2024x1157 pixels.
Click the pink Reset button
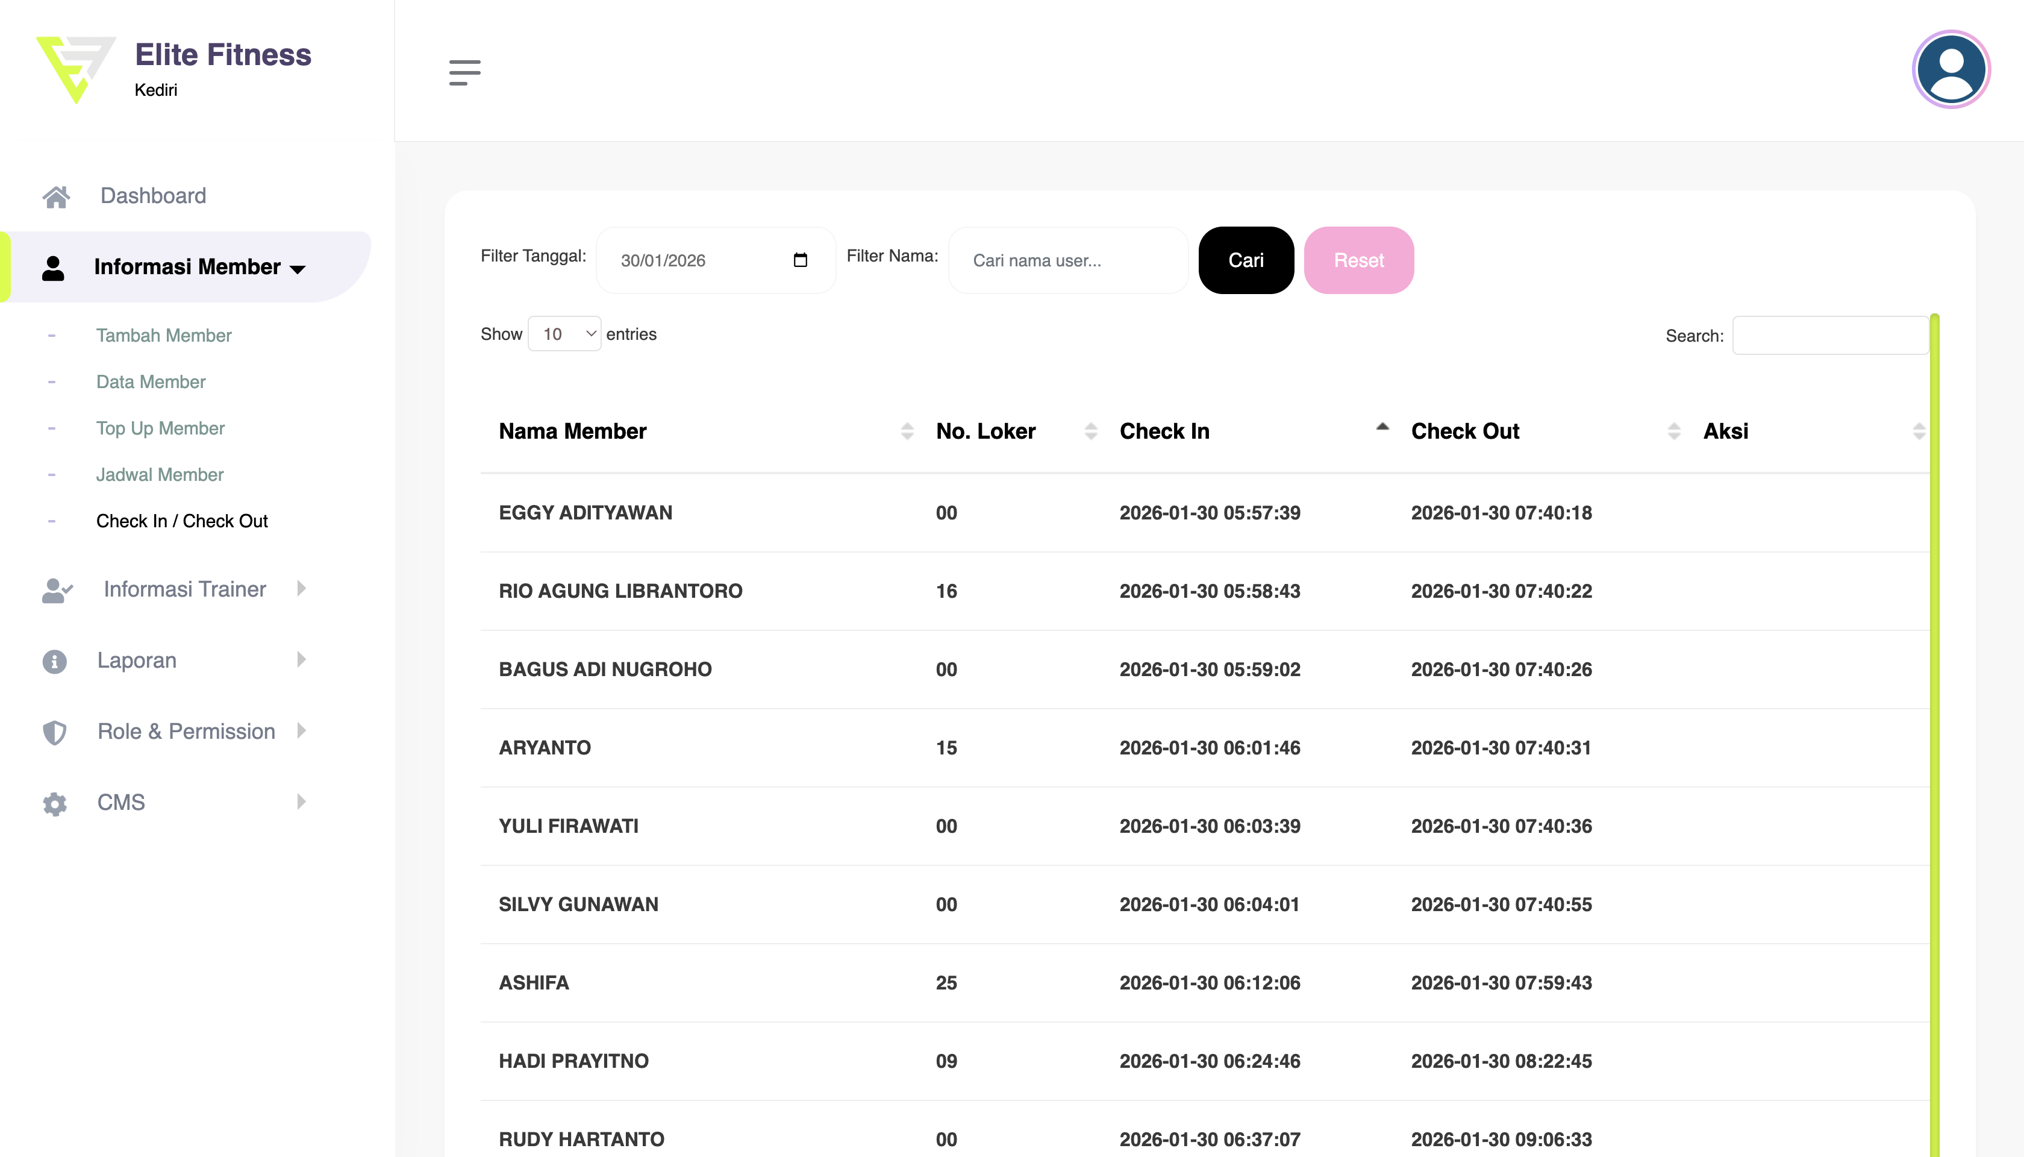1358,260
